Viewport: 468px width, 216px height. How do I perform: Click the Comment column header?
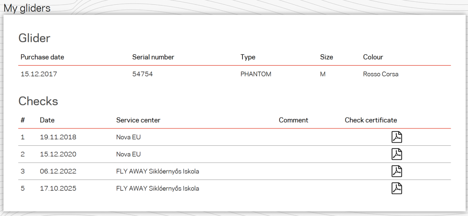[293, 120]
